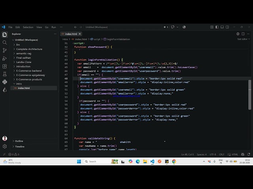Open the Go menu
Screen dimensions: 253x189
[x=47, y=27]
